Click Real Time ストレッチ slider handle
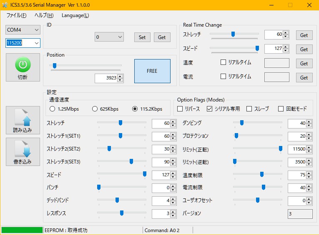 pos(233,34)
